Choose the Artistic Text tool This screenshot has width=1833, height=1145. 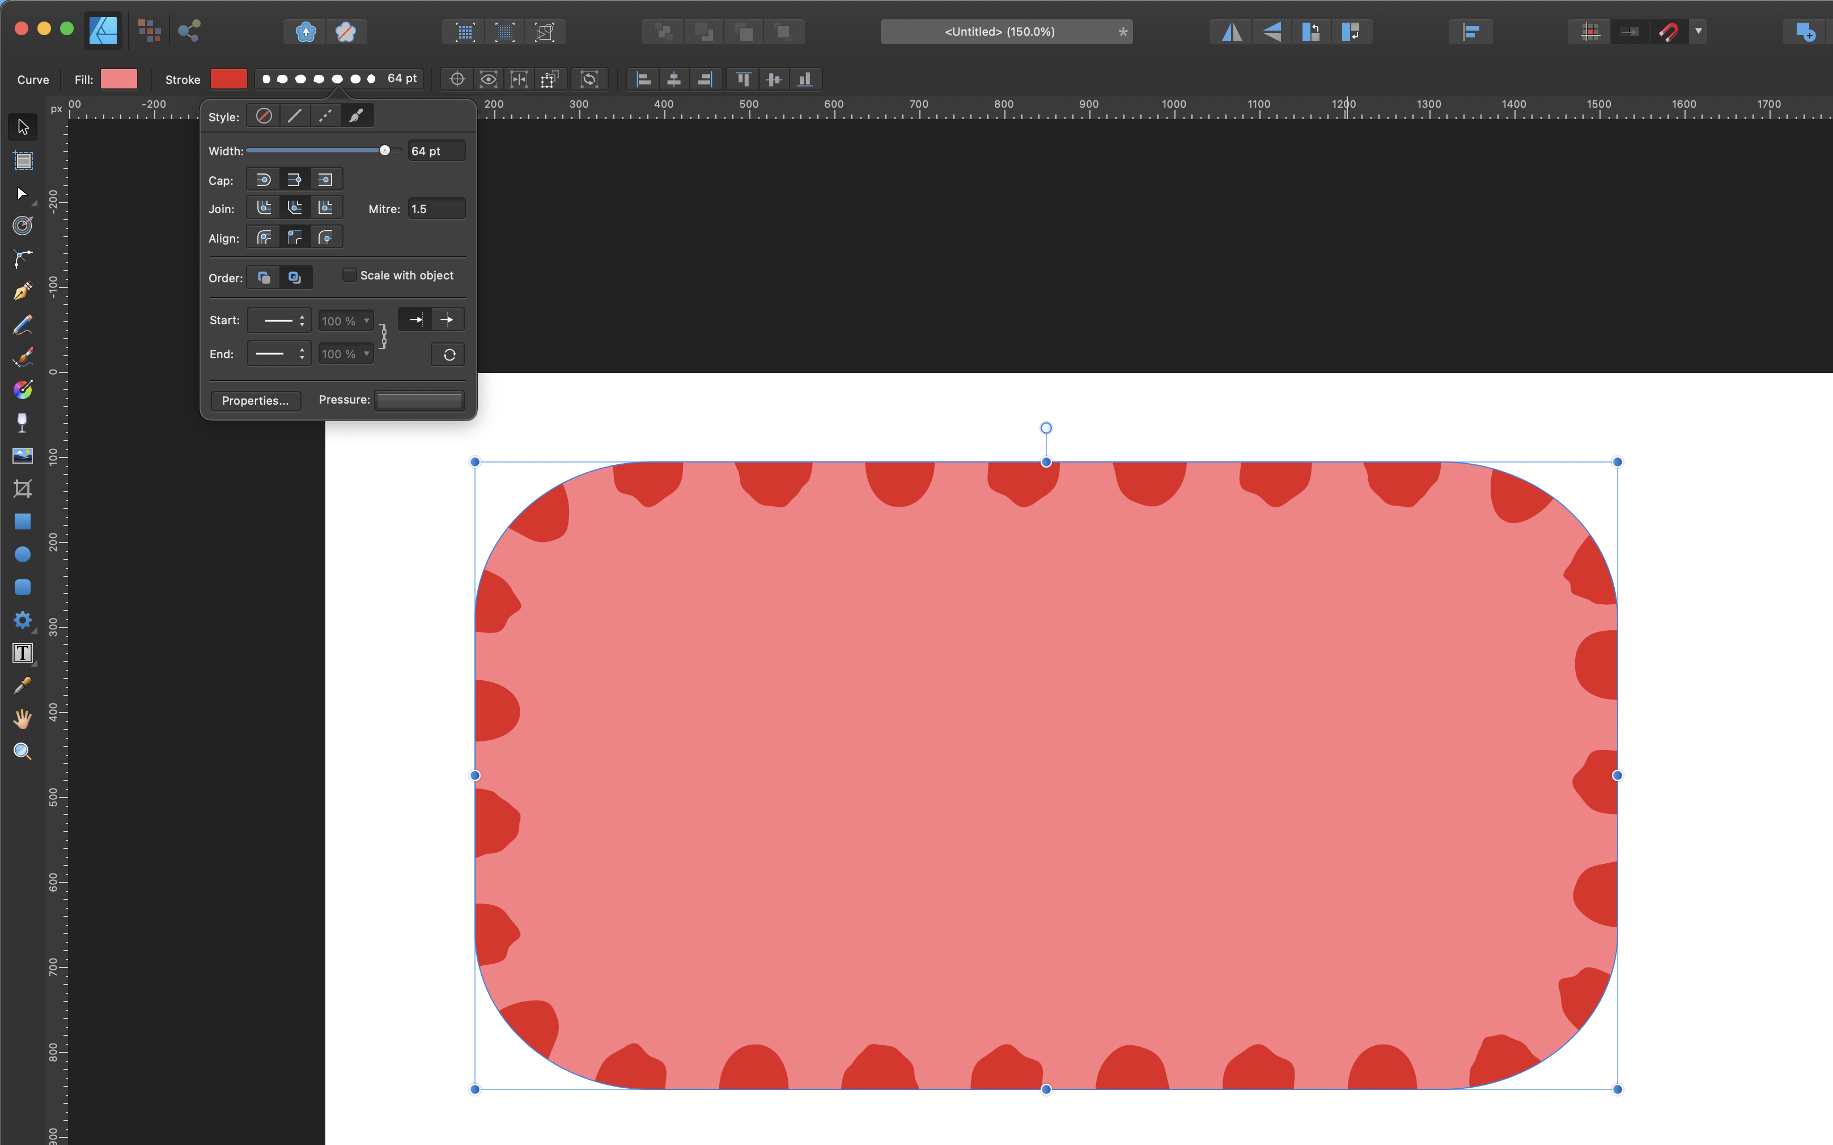(x=23, y=654)
